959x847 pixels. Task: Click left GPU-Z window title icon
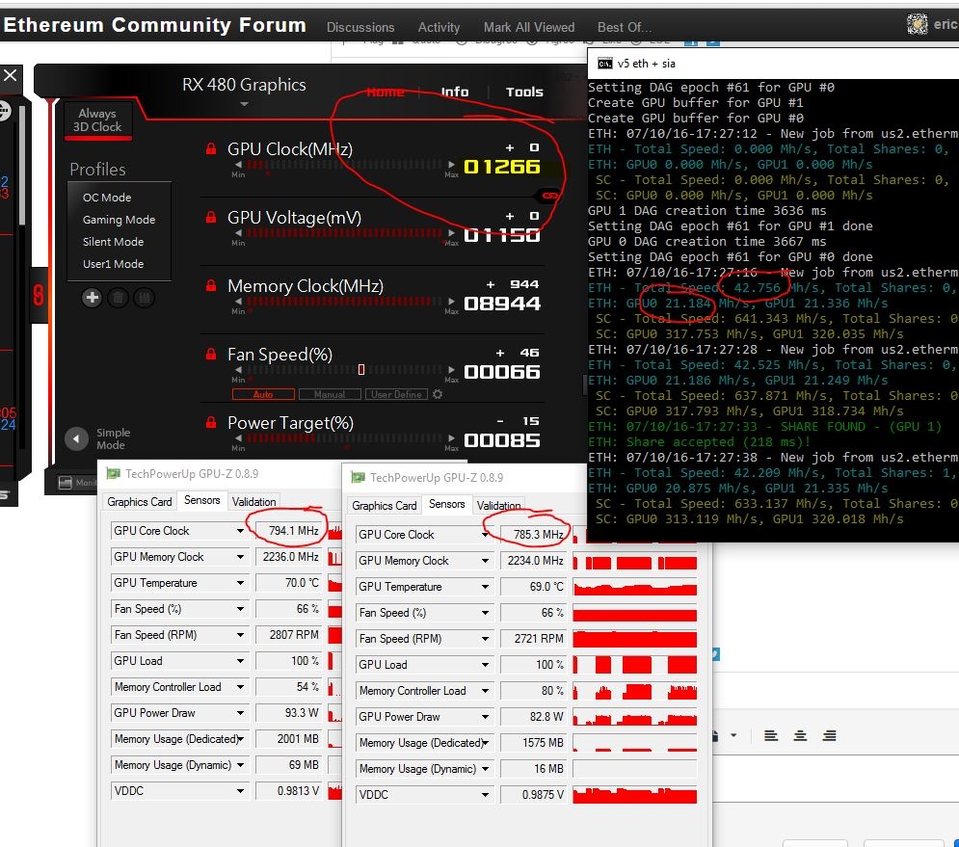pos(113,473)
